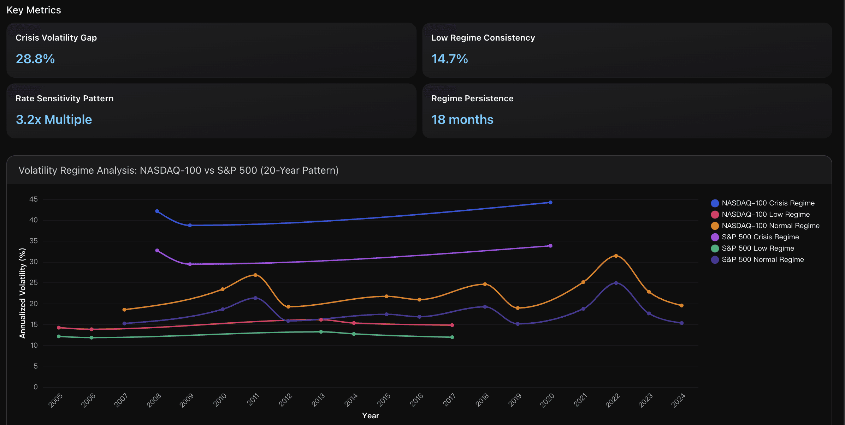Click S&P 500 Normal data point at 2019

point(518,324)
